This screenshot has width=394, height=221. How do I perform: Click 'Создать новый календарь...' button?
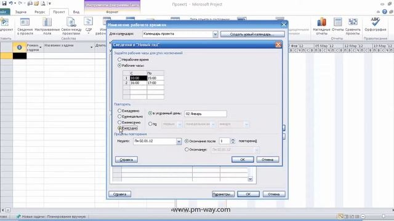[x=252, y=34]
